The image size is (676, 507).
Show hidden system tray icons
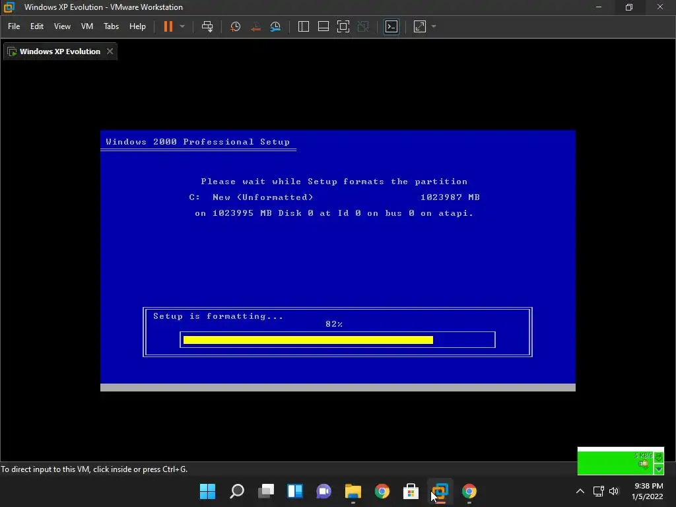click(580, 491)
